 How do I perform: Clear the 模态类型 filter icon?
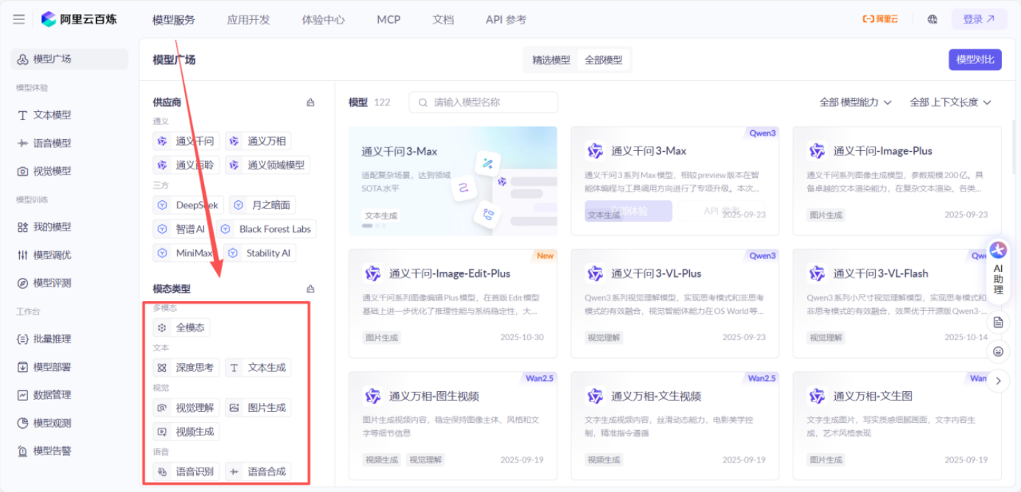click(x=310, y=289)
